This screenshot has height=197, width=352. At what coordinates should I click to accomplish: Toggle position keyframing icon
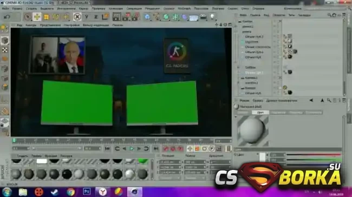coord(190,148)
